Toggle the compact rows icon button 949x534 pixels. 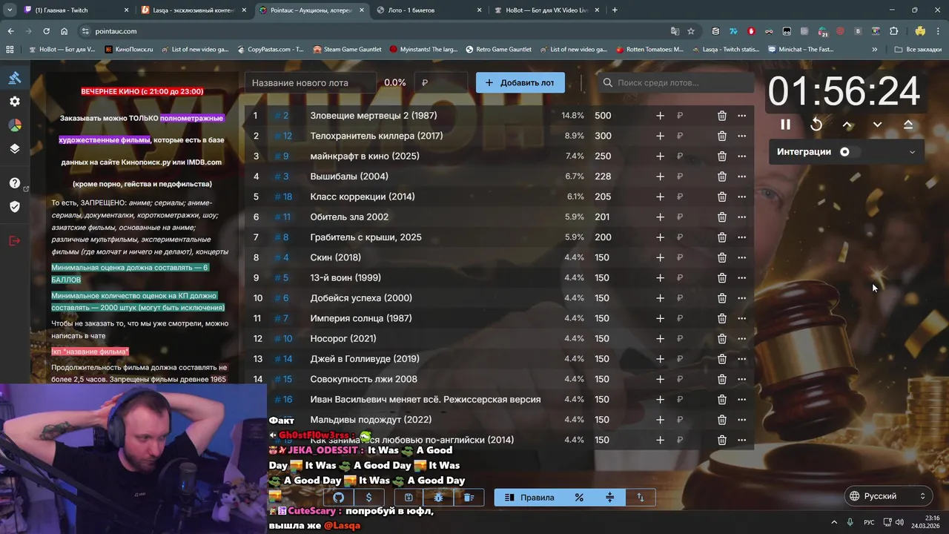[609, 498]
